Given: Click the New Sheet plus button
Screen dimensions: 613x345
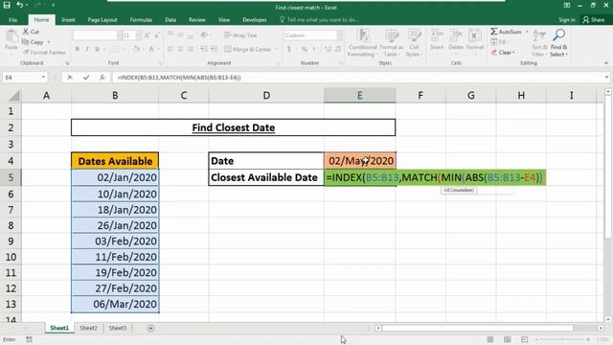Looking at the screenshot, I should click(x=150, y=328).
